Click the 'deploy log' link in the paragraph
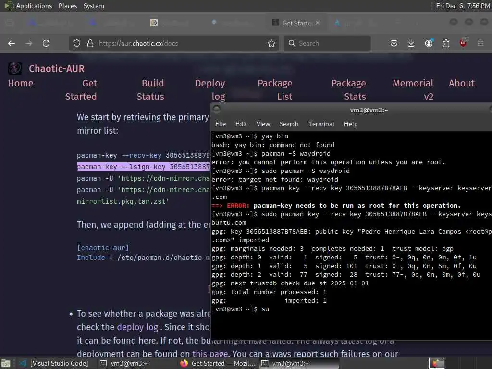 pos(137,327)
